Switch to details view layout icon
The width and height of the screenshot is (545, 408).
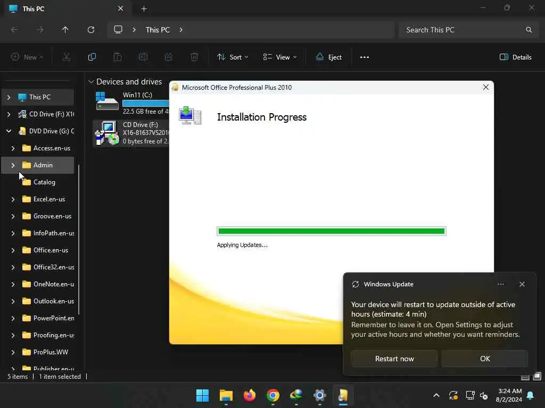point(525,377)
